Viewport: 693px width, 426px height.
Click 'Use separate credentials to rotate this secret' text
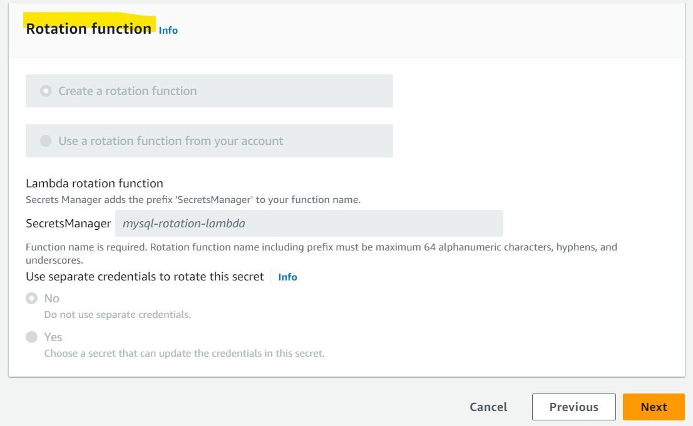coord(145,277)
